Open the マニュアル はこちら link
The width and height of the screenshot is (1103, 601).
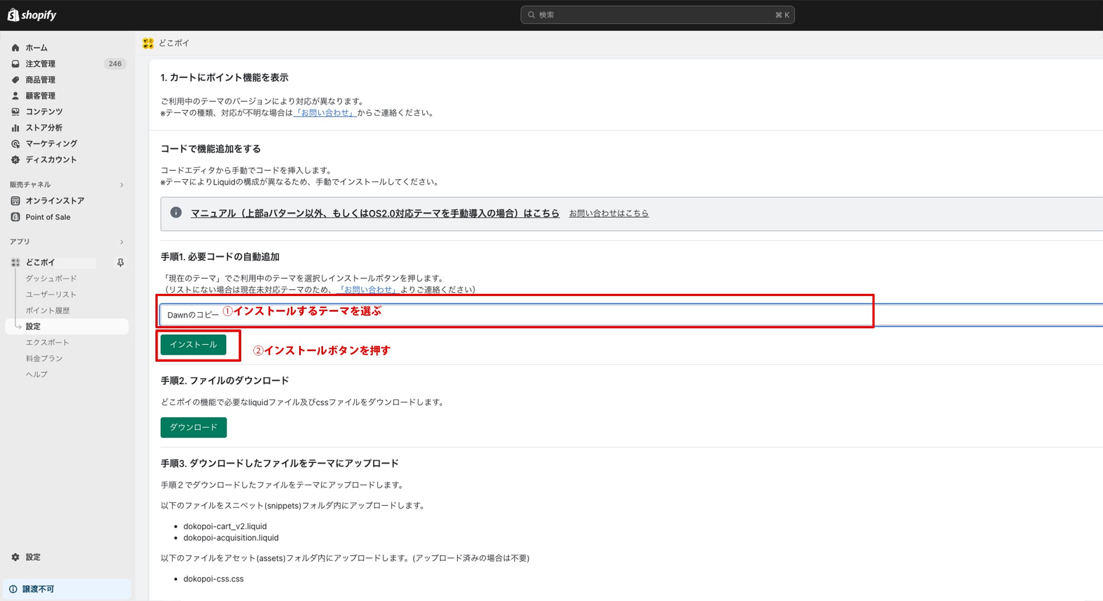[x=375, y=213]
